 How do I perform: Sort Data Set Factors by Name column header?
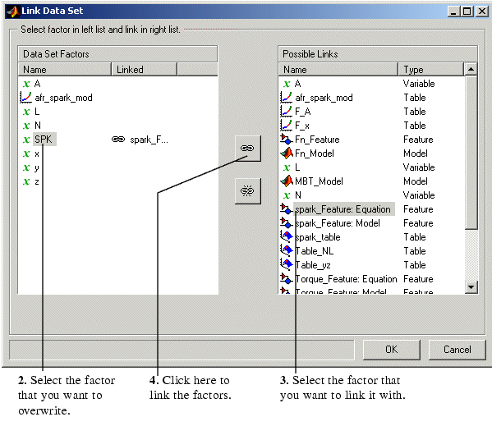click(x=64, y=69)
